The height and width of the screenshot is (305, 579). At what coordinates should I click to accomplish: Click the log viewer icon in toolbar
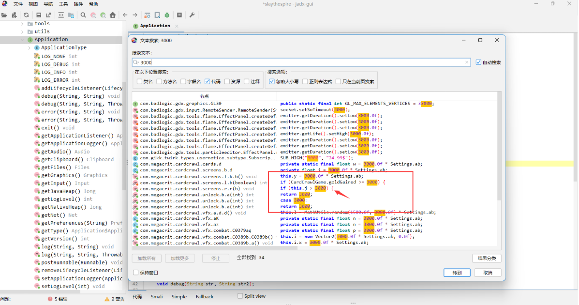(179, 15)
